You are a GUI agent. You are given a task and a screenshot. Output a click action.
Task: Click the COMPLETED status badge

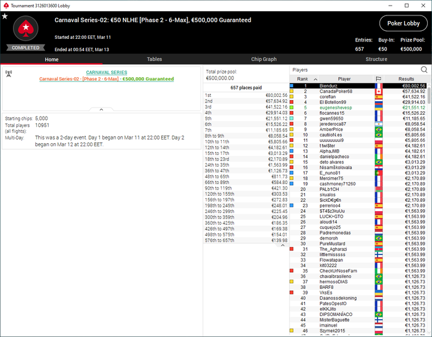coord(26,48)
